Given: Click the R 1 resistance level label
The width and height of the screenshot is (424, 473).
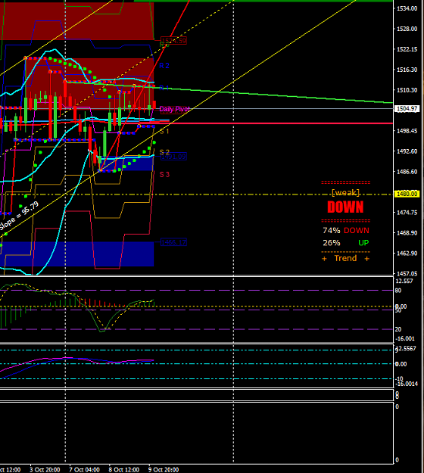Looking at the screenshot, I should 164,88.
